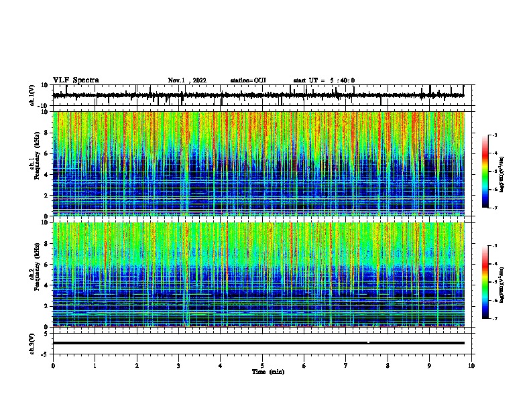
Task: Click the '8' frequency tick of ch.1 spectrogram
Action: click(46, 133)
